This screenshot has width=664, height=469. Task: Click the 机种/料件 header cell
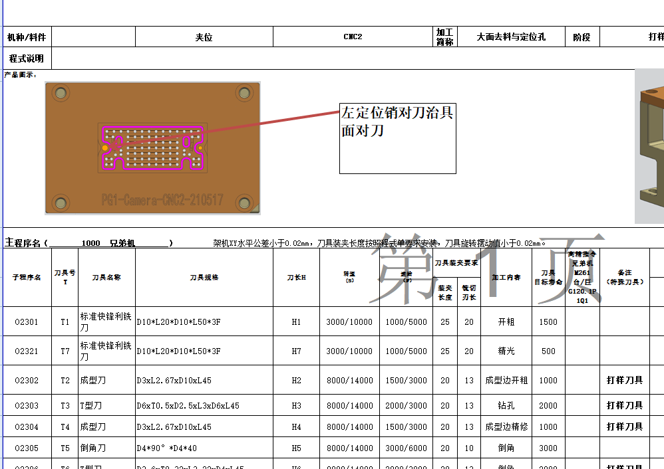(x=27, y=36)
